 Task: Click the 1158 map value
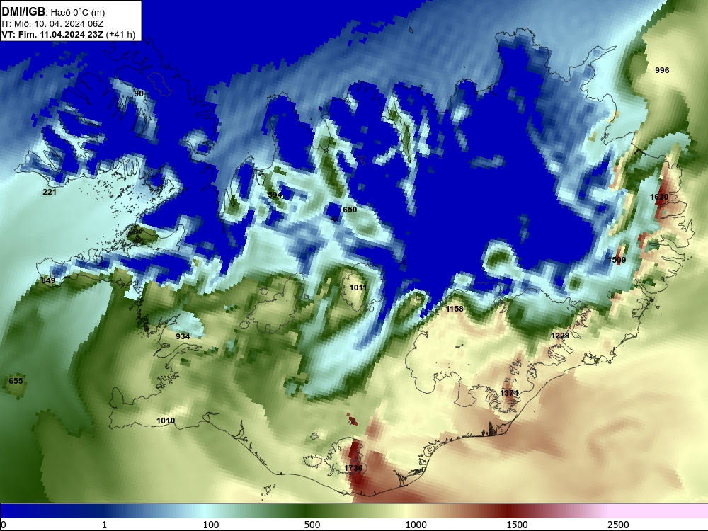coord(455,309)
